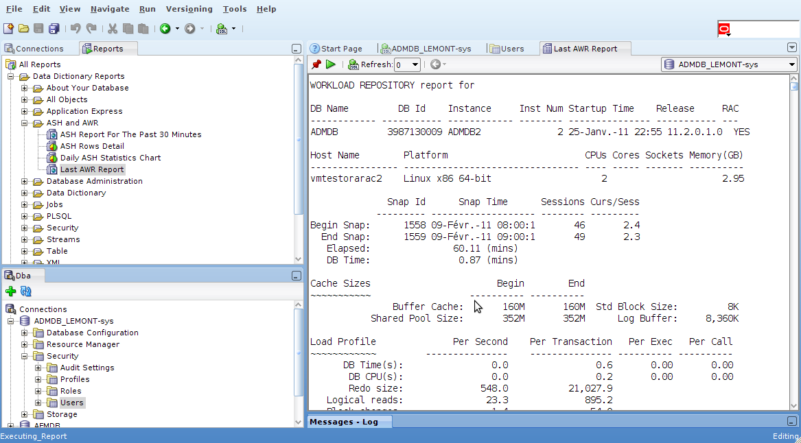Expand the Database Administration reports folder
The height and width of the screenshot is (443, 801).
[x=25, y=182]
